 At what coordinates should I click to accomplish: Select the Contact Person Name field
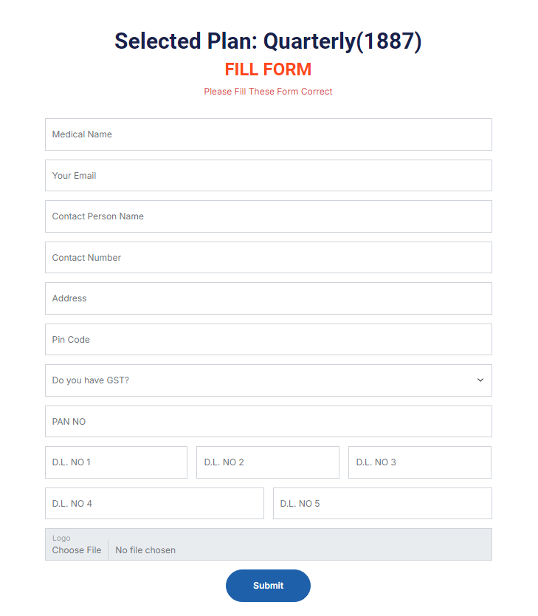(268, 216)
